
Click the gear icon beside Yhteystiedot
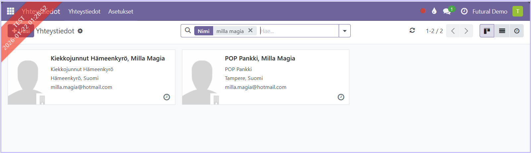click(80, 31)
